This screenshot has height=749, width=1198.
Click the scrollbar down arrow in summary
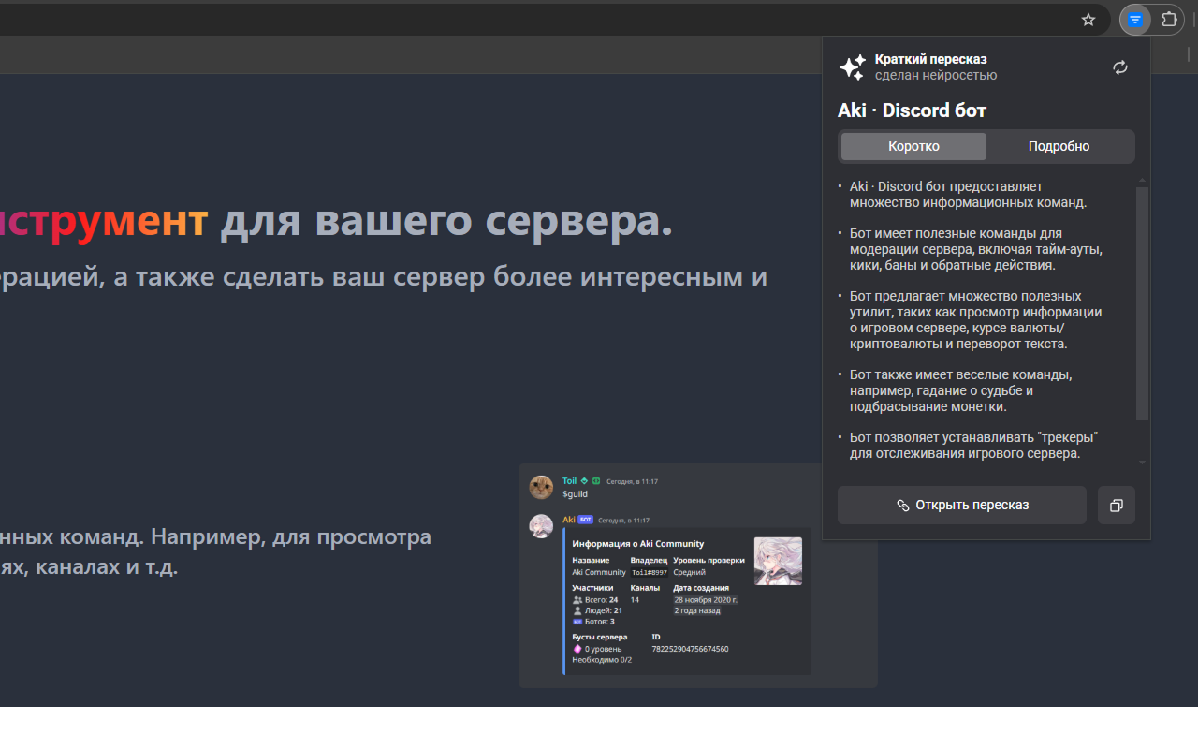[1142, 462]
